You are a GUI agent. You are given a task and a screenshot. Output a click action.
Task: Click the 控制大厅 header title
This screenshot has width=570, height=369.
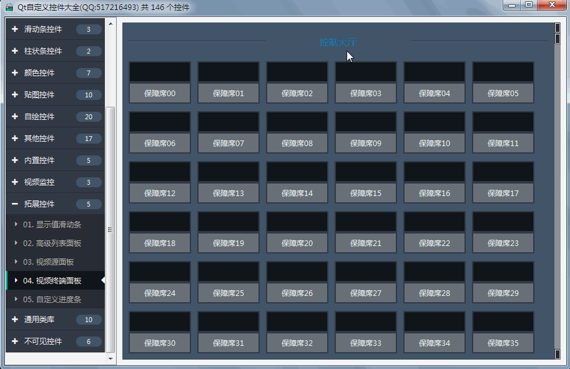[338, 42]
